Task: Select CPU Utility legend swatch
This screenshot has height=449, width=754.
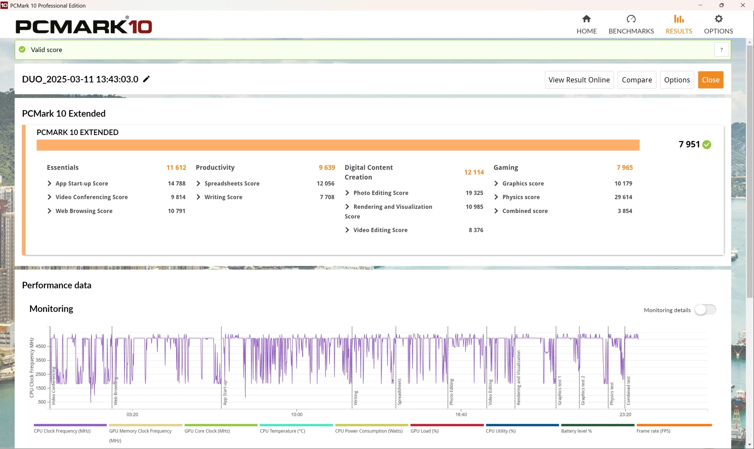Action: (x=522, y=425)
